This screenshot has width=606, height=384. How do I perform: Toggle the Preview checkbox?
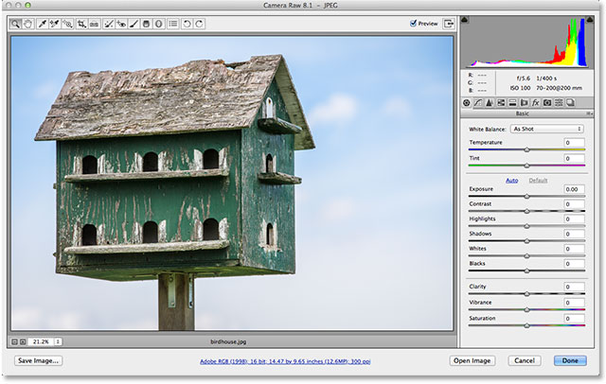point(413,24)
